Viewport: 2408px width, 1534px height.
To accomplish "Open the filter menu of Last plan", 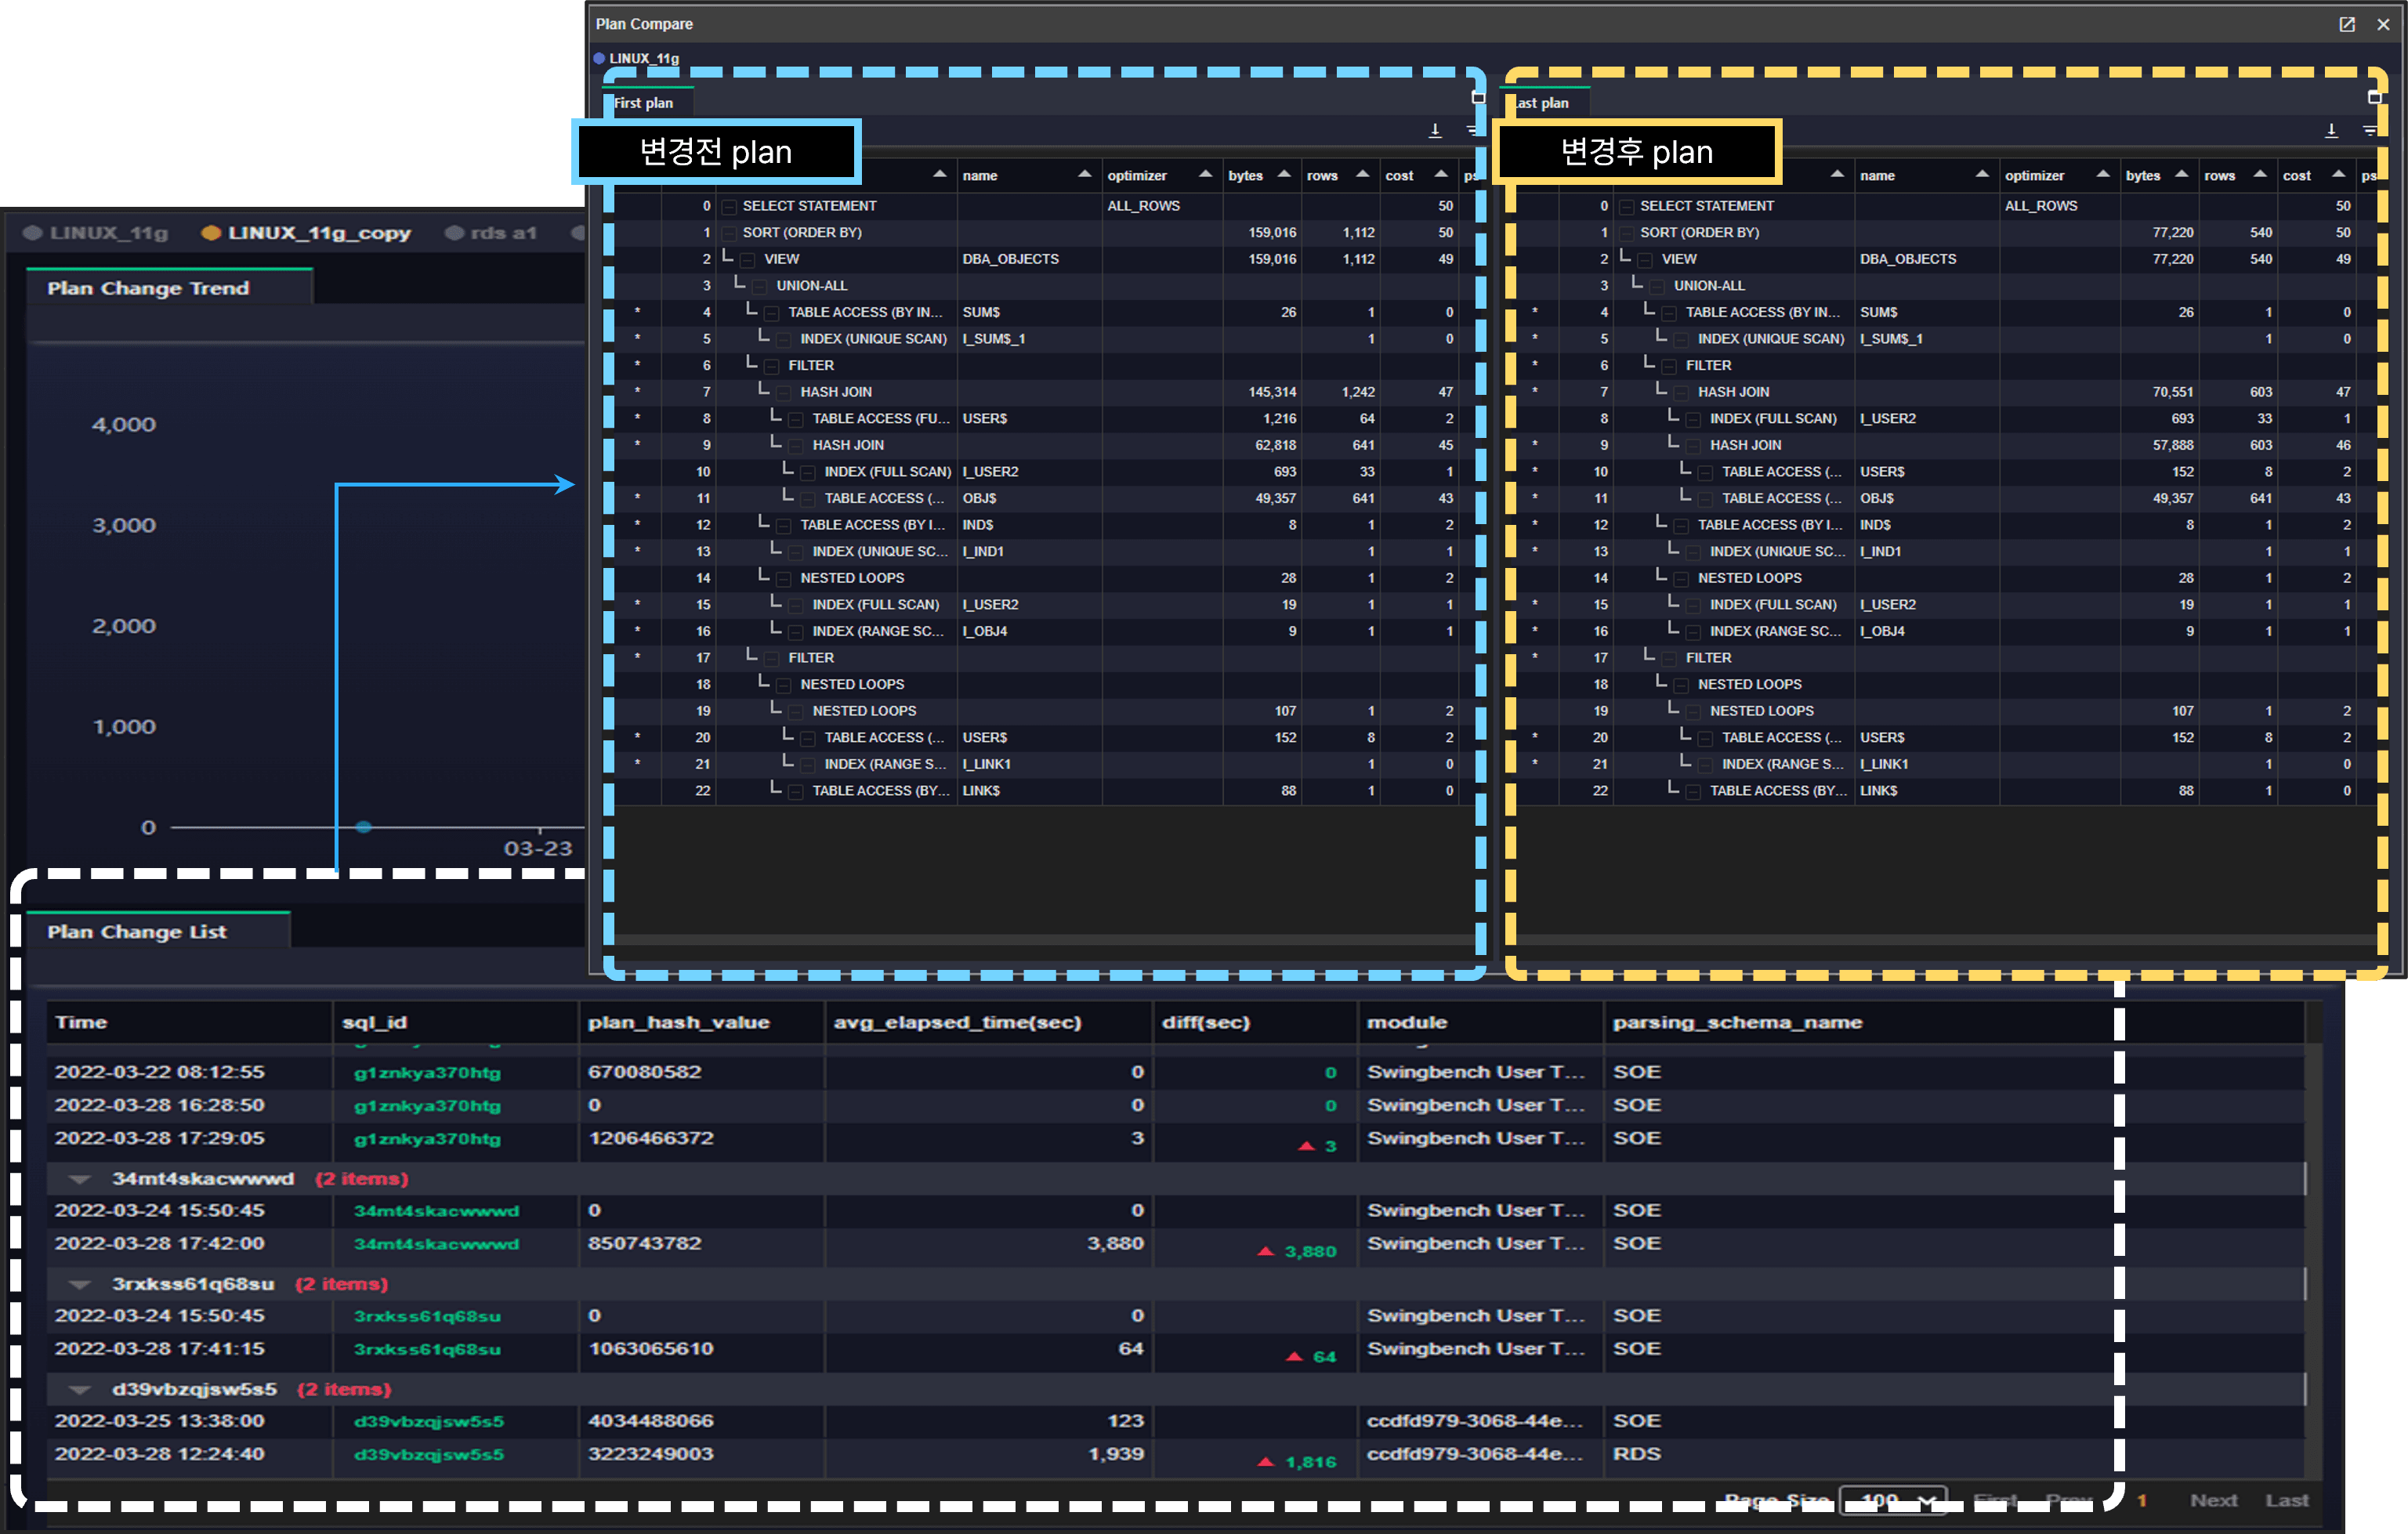I will point(2370,130).
